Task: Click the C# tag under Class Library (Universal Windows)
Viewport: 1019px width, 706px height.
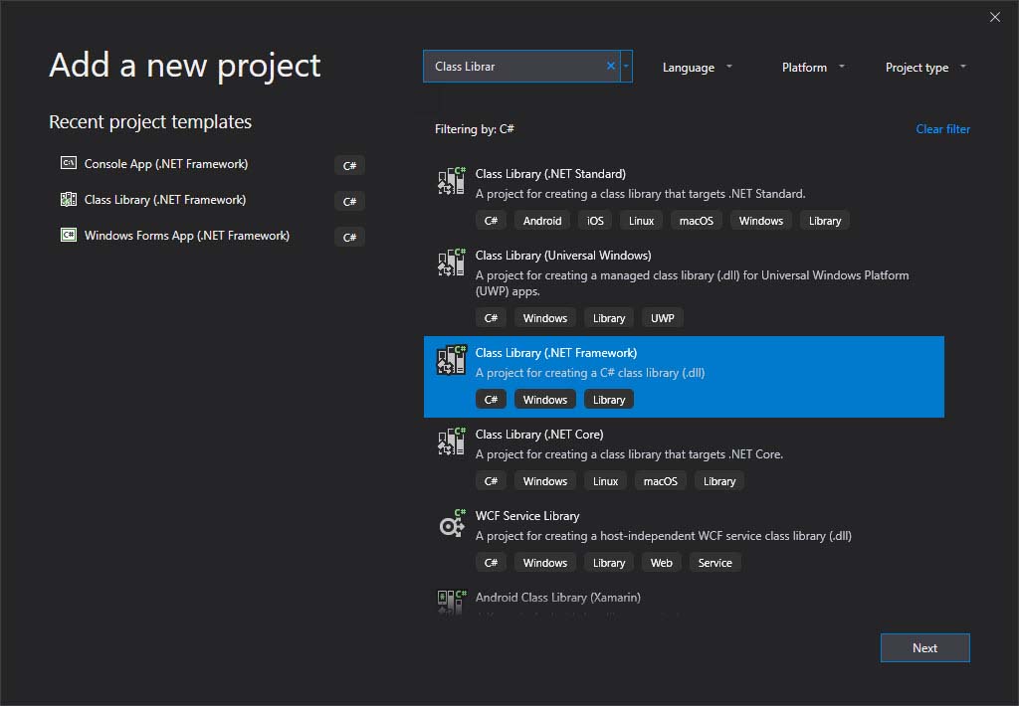Action: point(491,318)
